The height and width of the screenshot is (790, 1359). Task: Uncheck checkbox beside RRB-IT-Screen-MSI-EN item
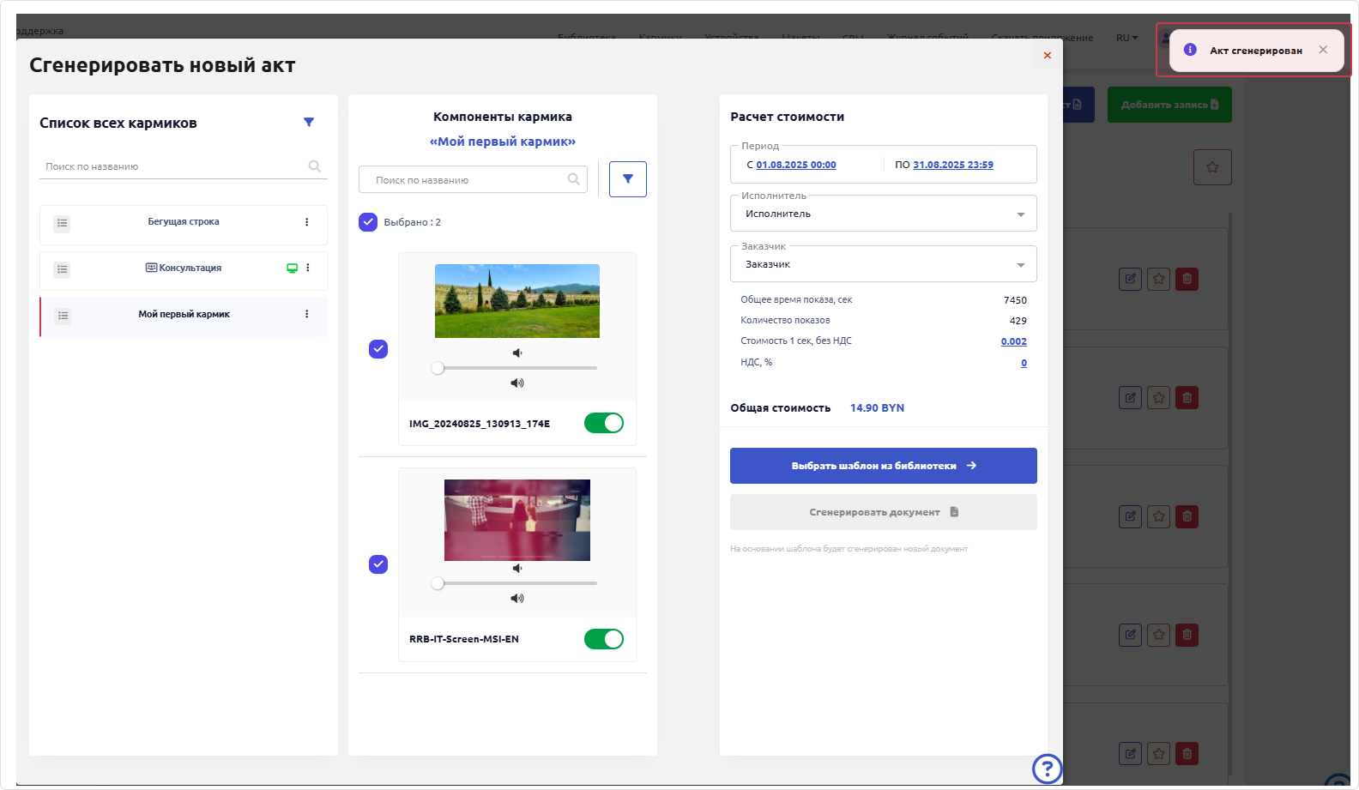click(378, 564)
